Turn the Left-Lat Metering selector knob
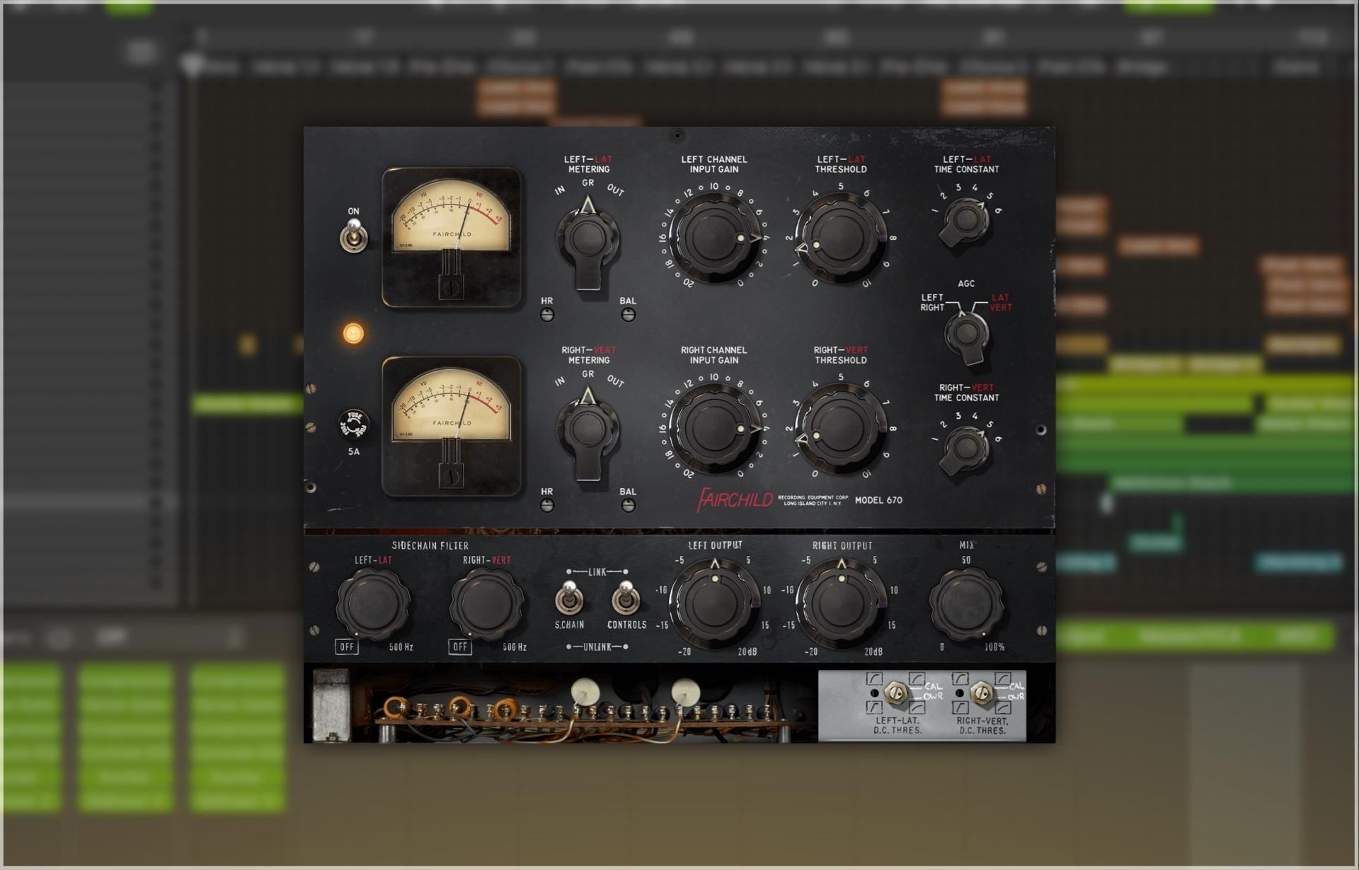Viewport: 1359px width, 870px height. pyautogui.click(x=587, y=242)
